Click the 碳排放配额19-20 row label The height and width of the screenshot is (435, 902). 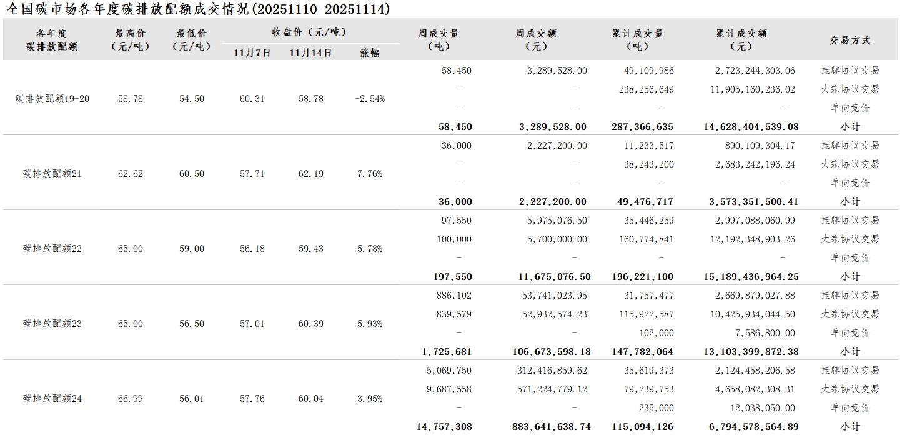52,99
